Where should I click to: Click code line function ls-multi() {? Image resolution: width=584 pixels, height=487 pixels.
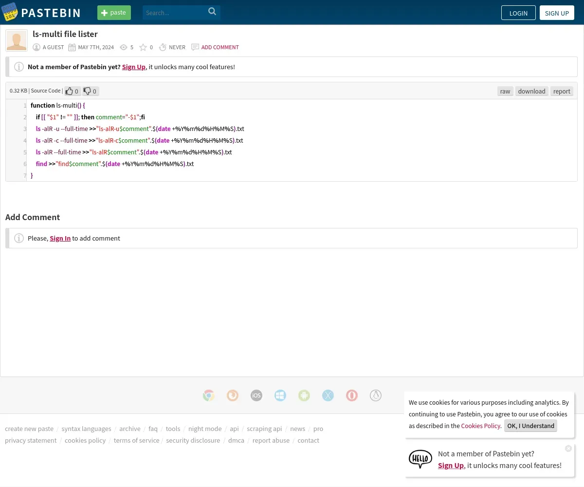coord(58,105)
